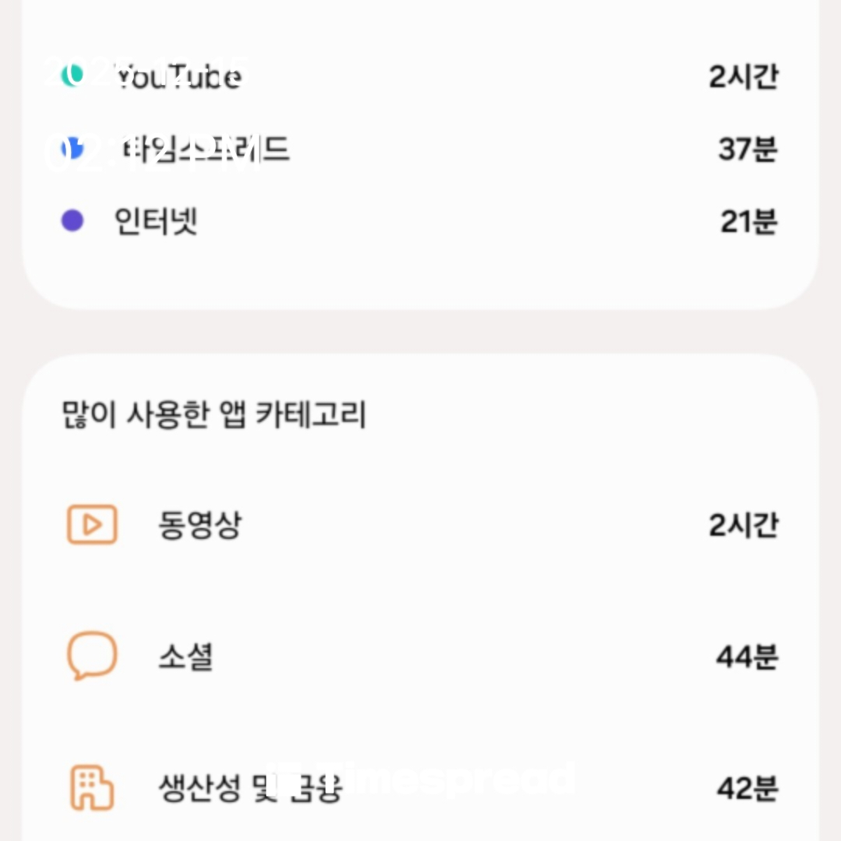Viewport: 841px width, 841px height.
Task: Click the timespread watermark logo
Action: tap(420, 779)
